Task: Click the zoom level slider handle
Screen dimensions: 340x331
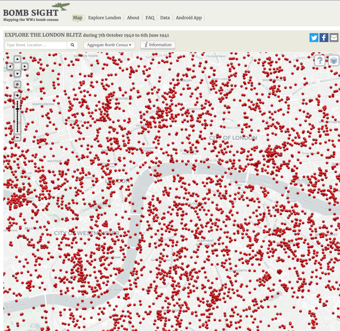Action: 17,109
